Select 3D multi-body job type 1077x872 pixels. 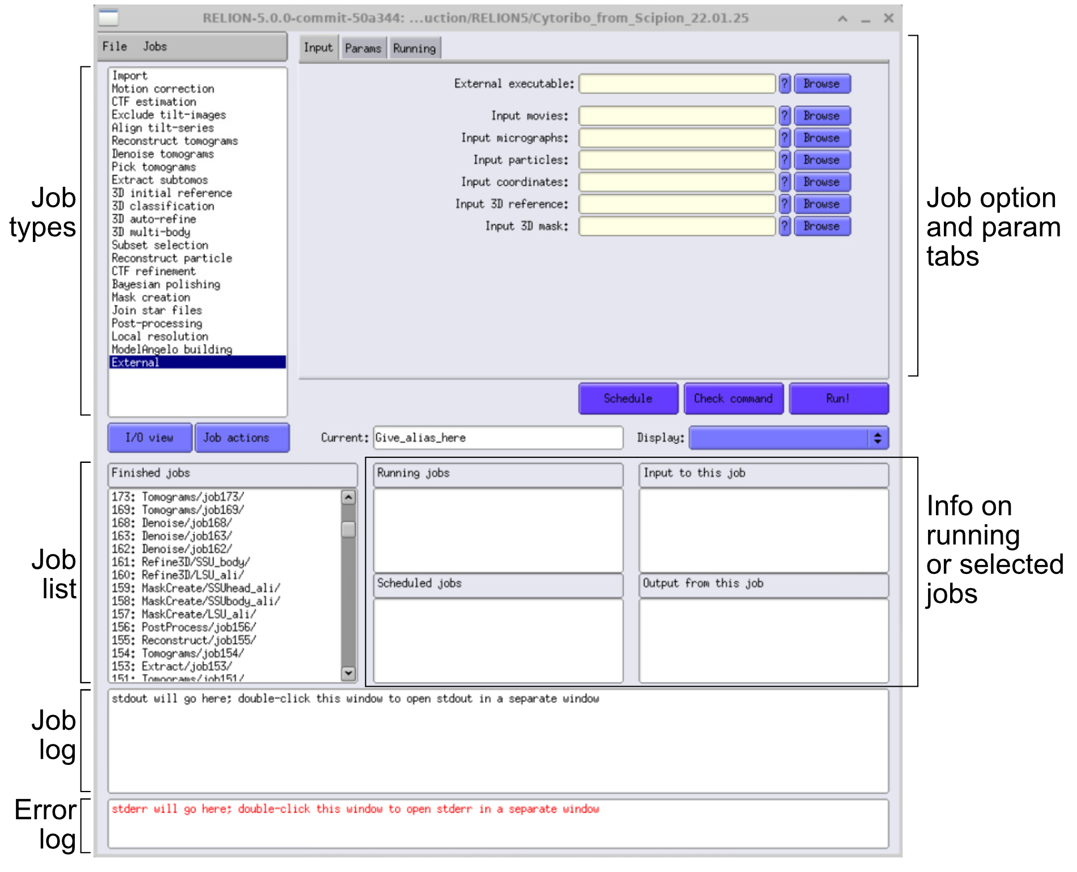coord(197,232)
